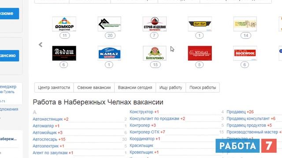The image size is (282, 158).
Task: Switch to Вакансии сегодня tab
Action: click(x=135, y=88)
